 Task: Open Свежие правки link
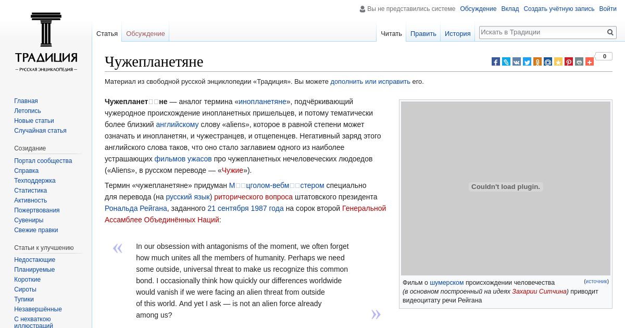pyautogui.click(x=36, y=230)
